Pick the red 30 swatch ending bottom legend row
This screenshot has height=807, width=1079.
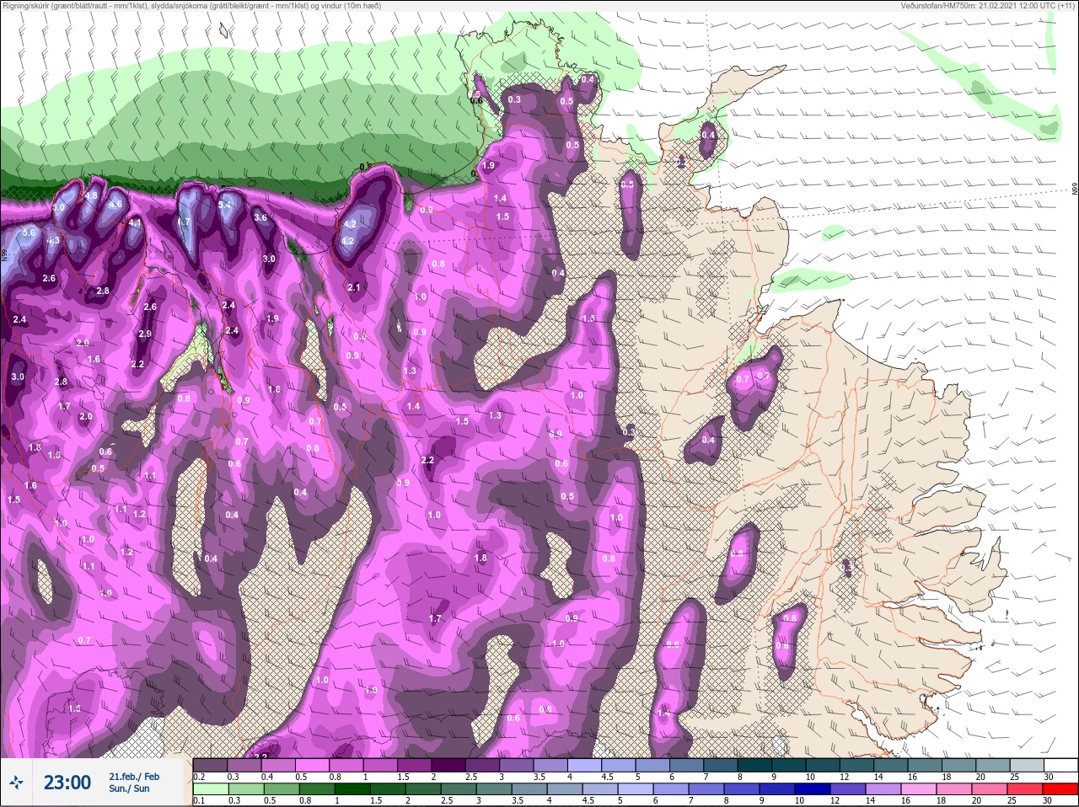(1060, 788)
